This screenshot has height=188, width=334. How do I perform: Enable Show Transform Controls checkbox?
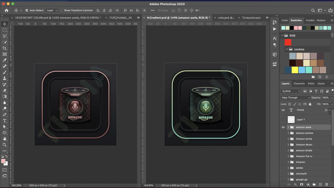coord(61,10)
